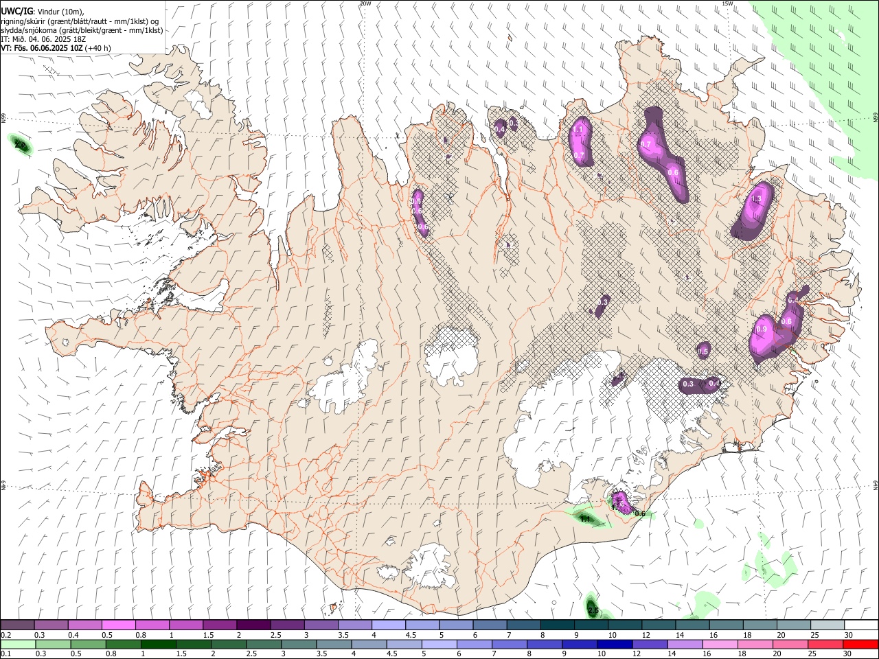The height and width of the screenshot is (659, 879).
Task: Click the "0.2" label on the upper scale
Action: (x=5, y=635)
